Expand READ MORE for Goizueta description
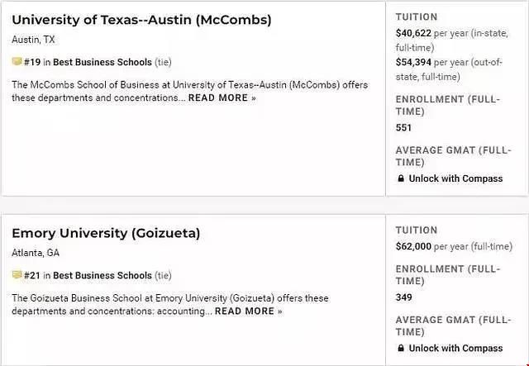The image size is (529, 366). tap(249, 311)
